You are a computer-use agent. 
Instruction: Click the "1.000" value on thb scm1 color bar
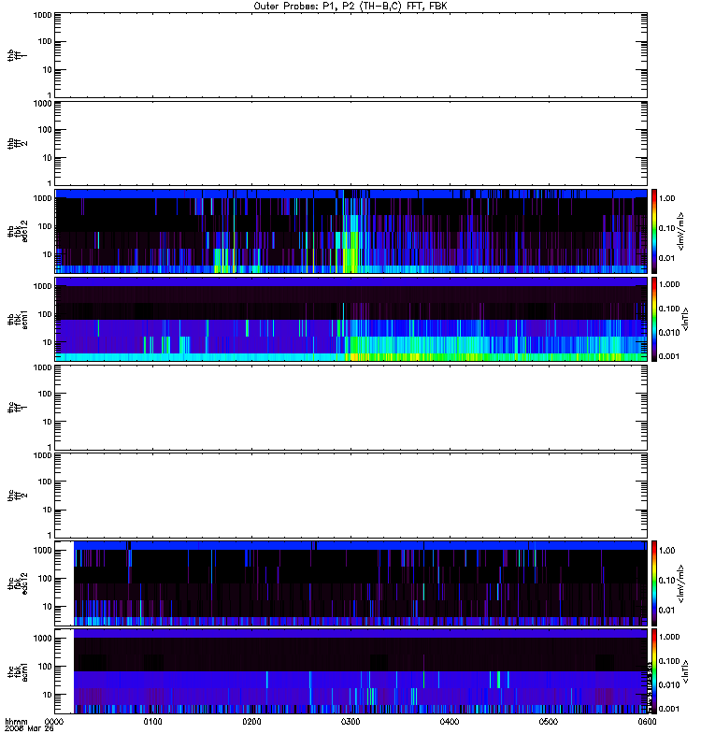point(669,284)
